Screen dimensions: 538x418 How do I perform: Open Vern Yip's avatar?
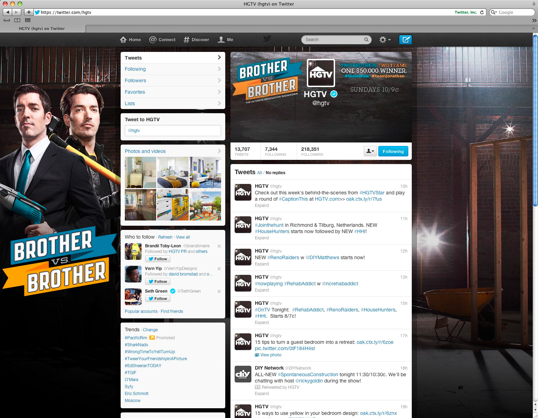click(x=133, y=274)
